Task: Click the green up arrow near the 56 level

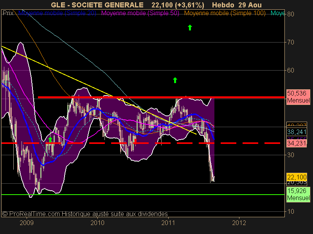Action: click(x=175, y=80)
